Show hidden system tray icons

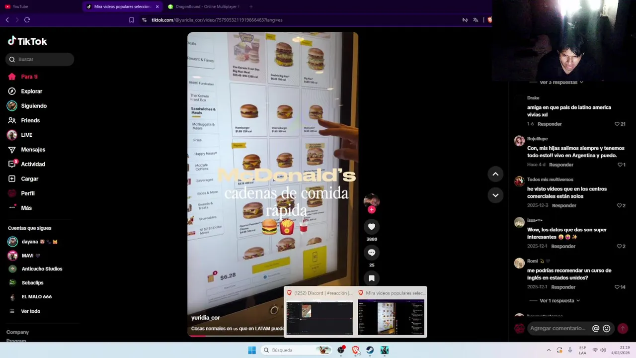coord(549,350)
